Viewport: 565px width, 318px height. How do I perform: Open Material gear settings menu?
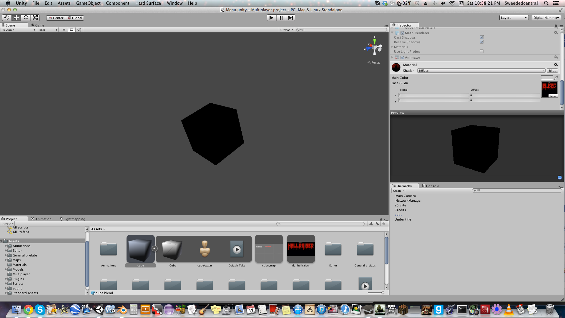(556, 65)
